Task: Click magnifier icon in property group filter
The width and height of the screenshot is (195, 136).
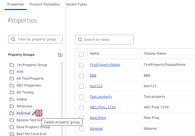Action: pos(13,39)
